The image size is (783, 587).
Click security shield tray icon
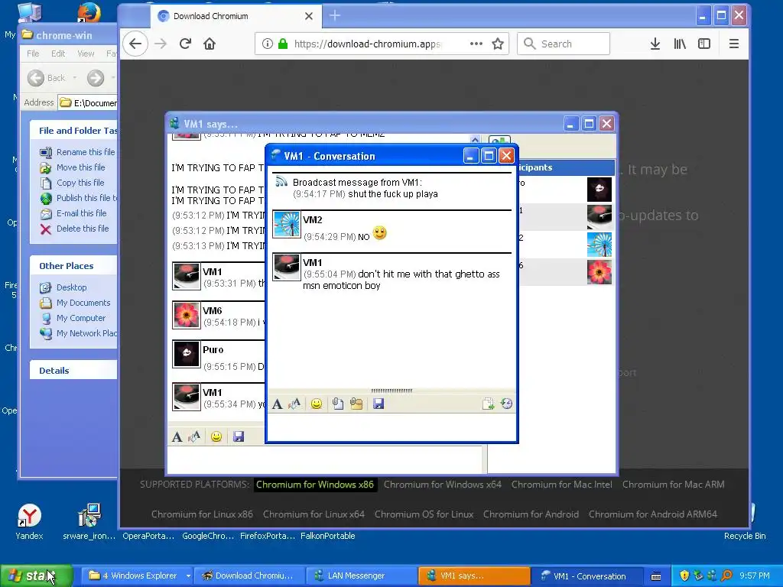pyautogui.click(x=684, y=576)
